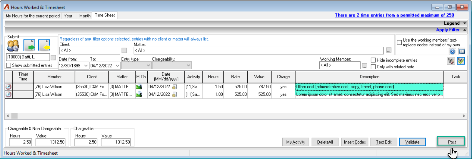Click the timer icon in the first row
Viewport: 472px width, 159px height.
[9, 87]
